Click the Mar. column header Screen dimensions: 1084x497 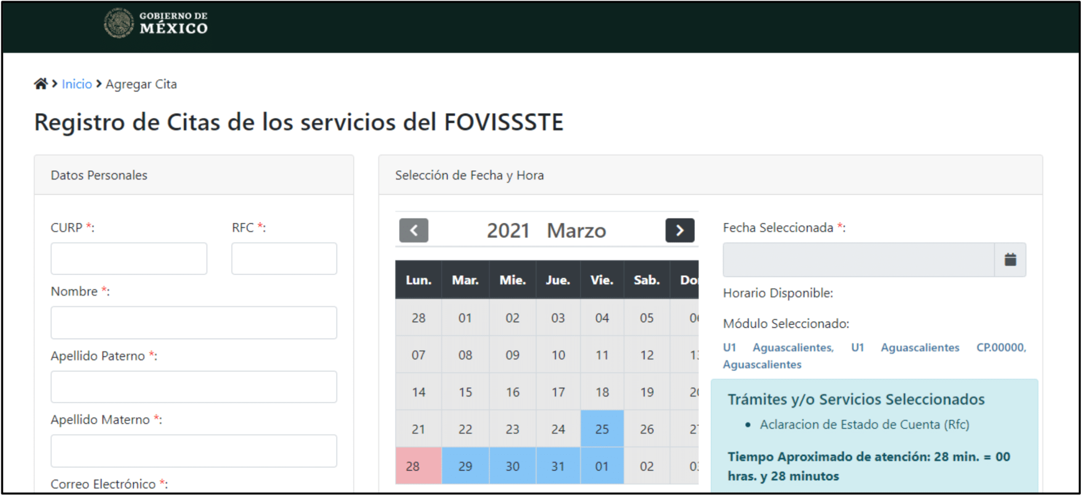465,279
